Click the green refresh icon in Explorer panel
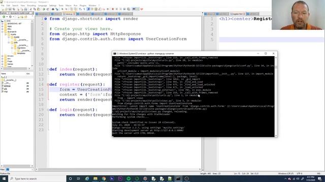The height and width of the screenshot is (182, 325). [4, 17]
